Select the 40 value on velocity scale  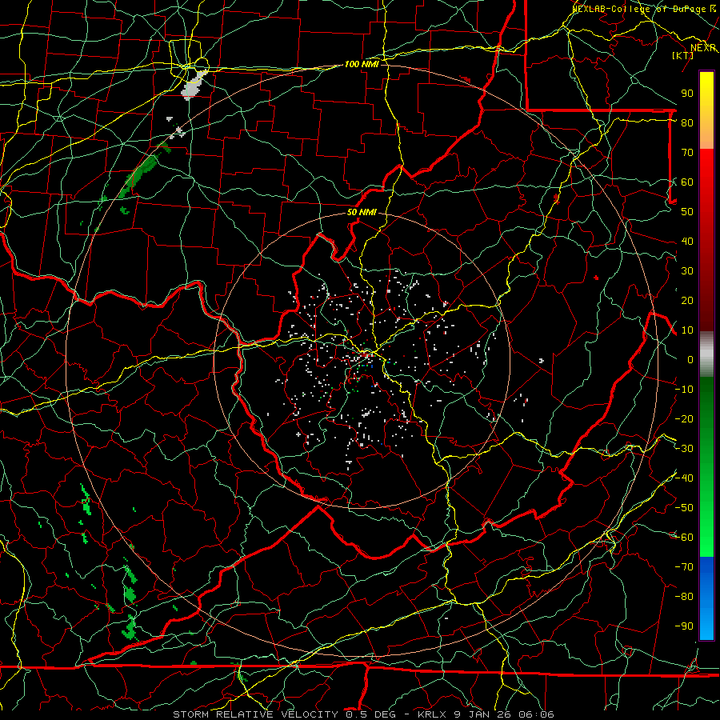687,241
